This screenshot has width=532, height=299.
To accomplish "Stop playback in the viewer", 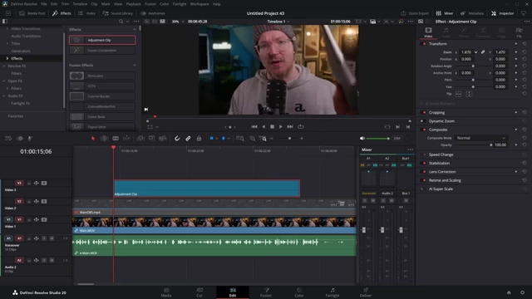I will point(272,126).
